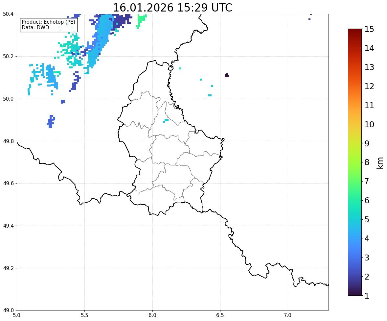The width and height of the screenshot is (387, 321).
Task: Click the longitude tick label "6.5"
Action: click(220, 315)
